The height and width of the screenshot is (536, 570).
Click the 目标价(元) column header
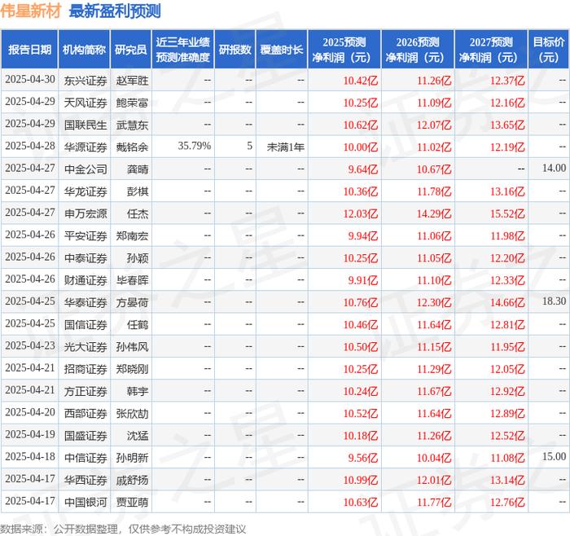pyautogui.click(x=549, y=50)
